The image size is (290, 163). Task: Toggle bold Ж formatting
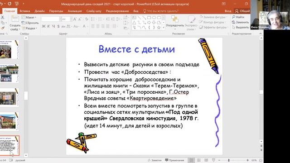(x=43, y=26)
